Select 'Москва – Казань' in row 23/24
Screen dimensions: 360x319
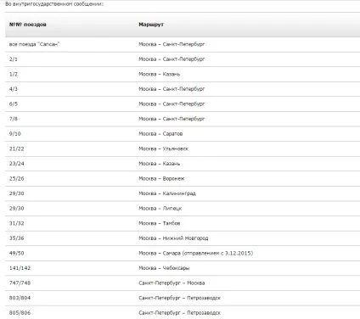[160, 164]
